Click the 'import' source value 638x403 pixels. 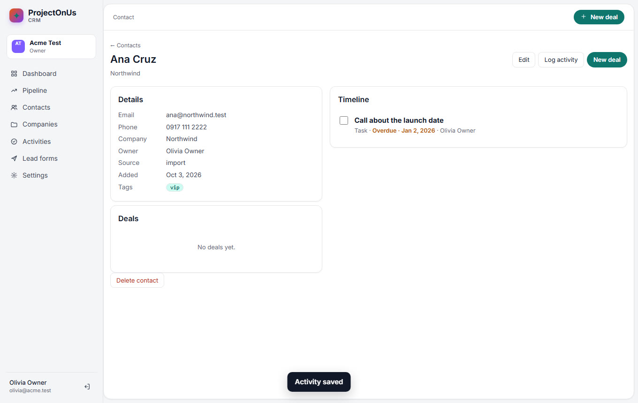pyautogui.click(x=175, y=163)
